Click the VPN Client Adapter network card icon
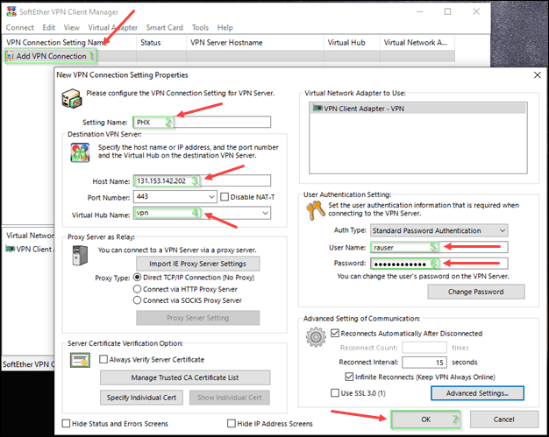The image size is (549, 437). tap(317, 109)
